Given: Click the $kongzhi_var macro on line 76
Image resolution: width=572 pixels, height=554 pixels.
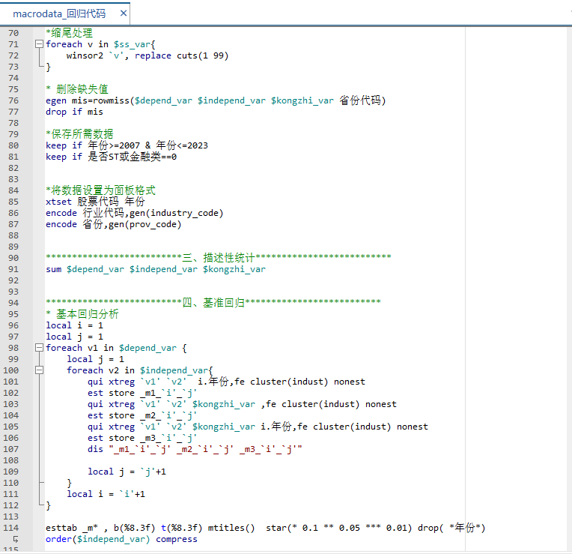Looking at the screenshot, I should 302,100.
